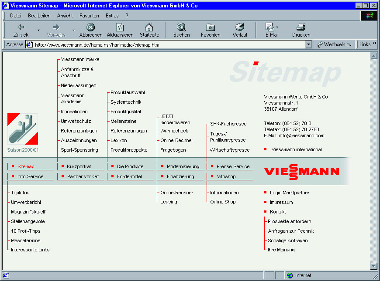Click the Internet Explorer title bar icon
The height and width of the screenshot is (281, 380).
point(6,5)
